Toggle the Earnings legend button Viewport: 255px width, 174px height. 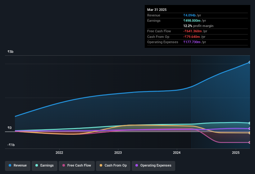click(44, 166)
